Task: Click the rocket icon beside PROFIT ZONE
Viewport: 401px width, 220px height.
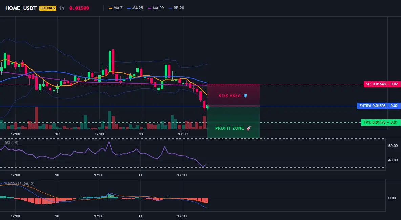Action: pyautogui.click(x=248, y=128)
